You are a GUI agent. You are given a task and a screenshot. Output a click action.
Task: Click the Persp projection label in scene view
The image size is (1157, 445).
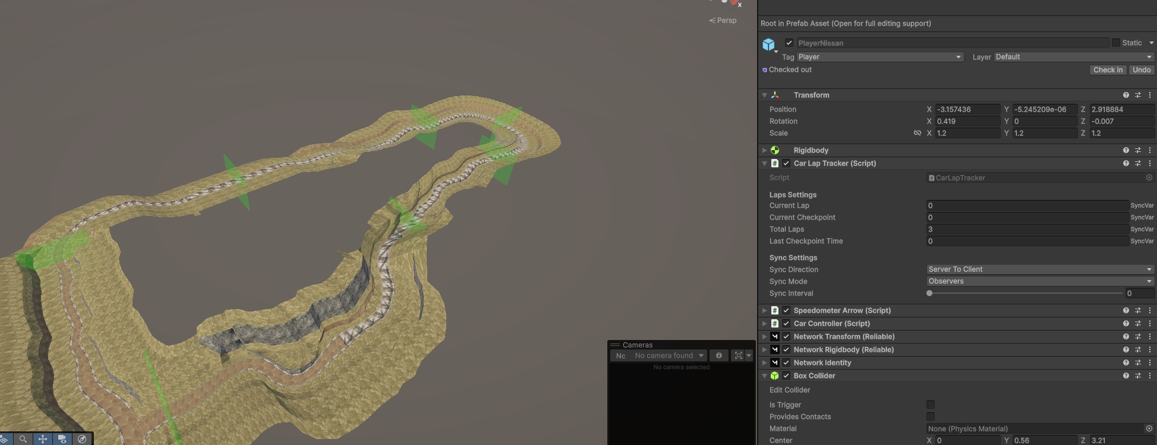[x=727, y=20]
